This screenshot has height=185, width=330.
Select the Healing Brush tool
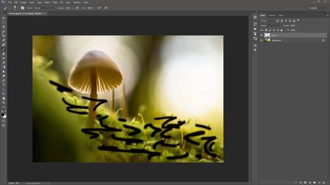click(x=4, y=45)
